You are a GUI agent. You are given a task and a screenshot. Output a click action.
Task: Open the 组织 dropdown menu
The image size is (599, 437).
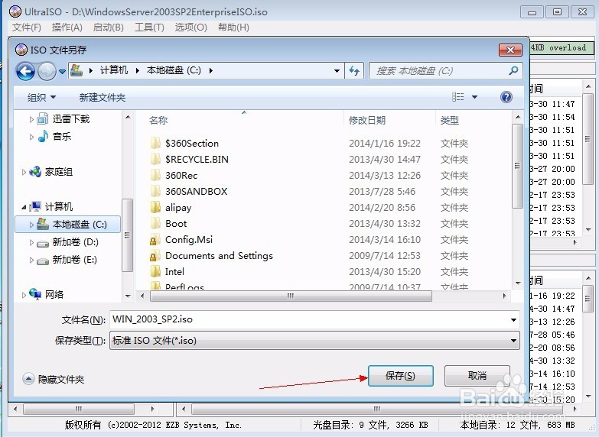41,97
